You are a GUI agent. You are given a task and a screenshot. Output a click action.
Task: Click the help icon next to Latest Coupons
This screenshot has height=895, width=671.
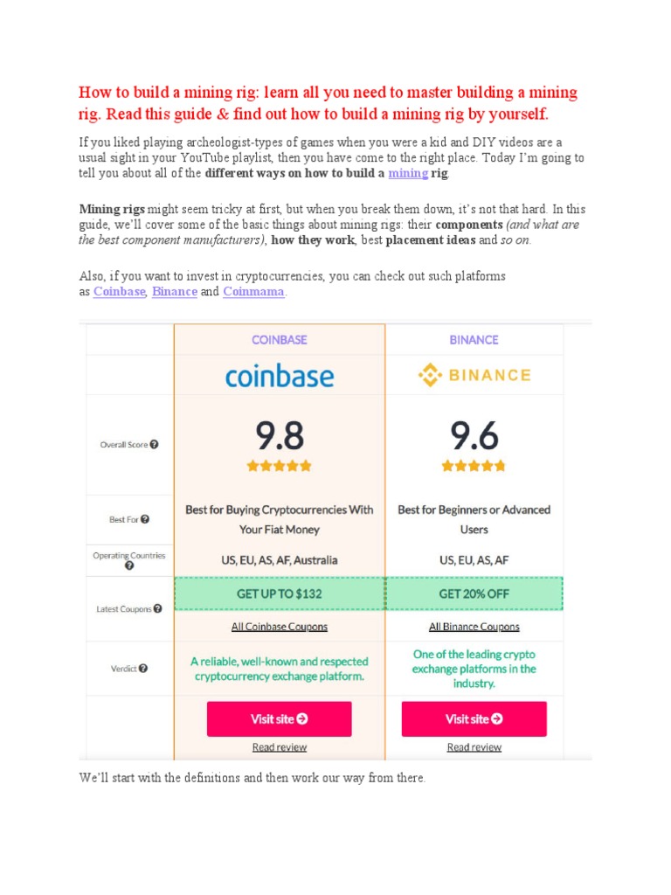(x=158, y=608)
